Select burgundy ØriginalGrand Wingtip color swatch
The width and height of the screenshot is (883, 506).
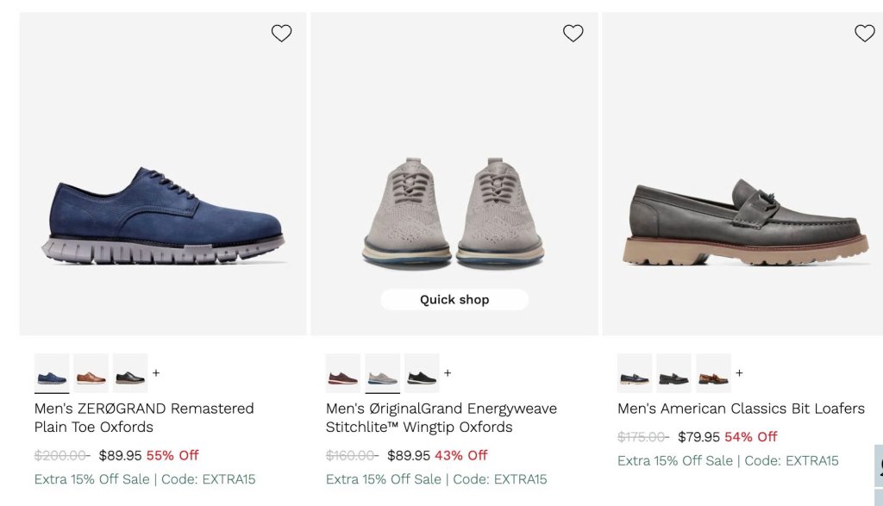[x=343, y=373]
